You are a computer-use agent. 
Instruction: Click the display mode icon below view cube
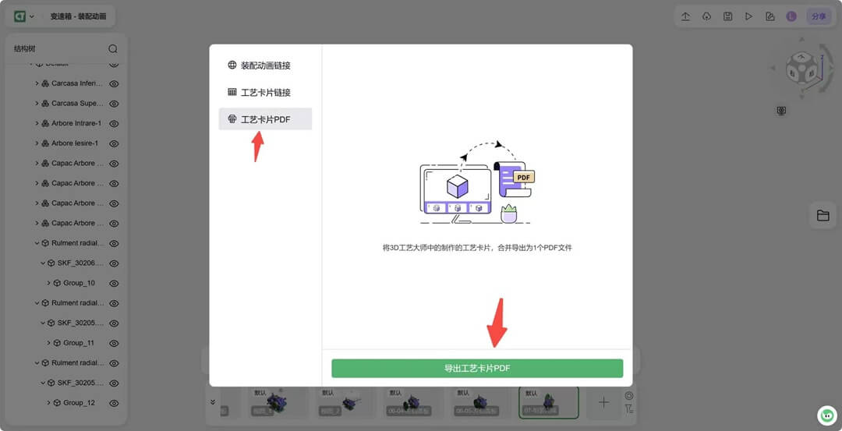coord(781,111)
